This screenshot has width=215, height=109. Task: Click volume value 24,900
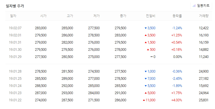[x=204, y=72]
